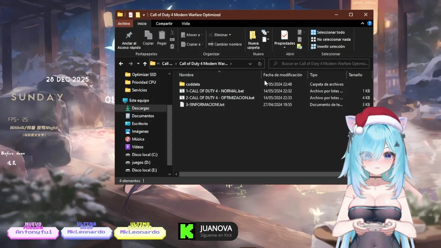Open recent locations dropdown arrow

[138, 64]
